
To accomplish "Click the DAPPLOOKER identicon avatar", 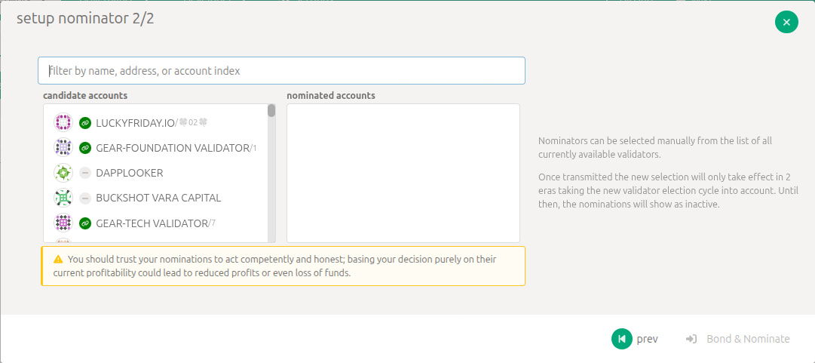I will (x=63, y=173).
